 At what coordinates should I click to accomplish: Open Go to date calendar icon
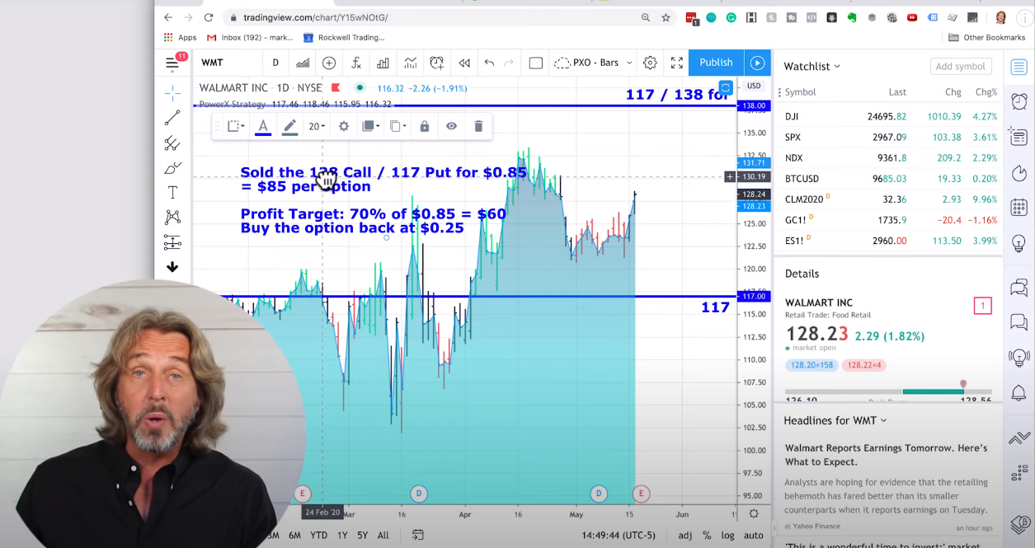[417, 535]
